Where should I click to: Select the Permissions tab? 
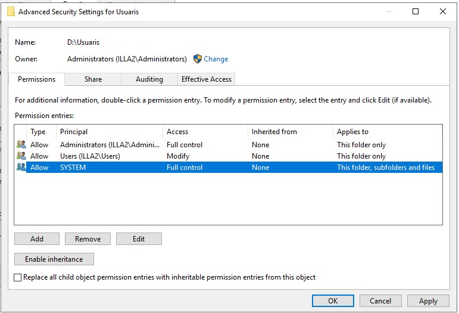tap(36, 79)
